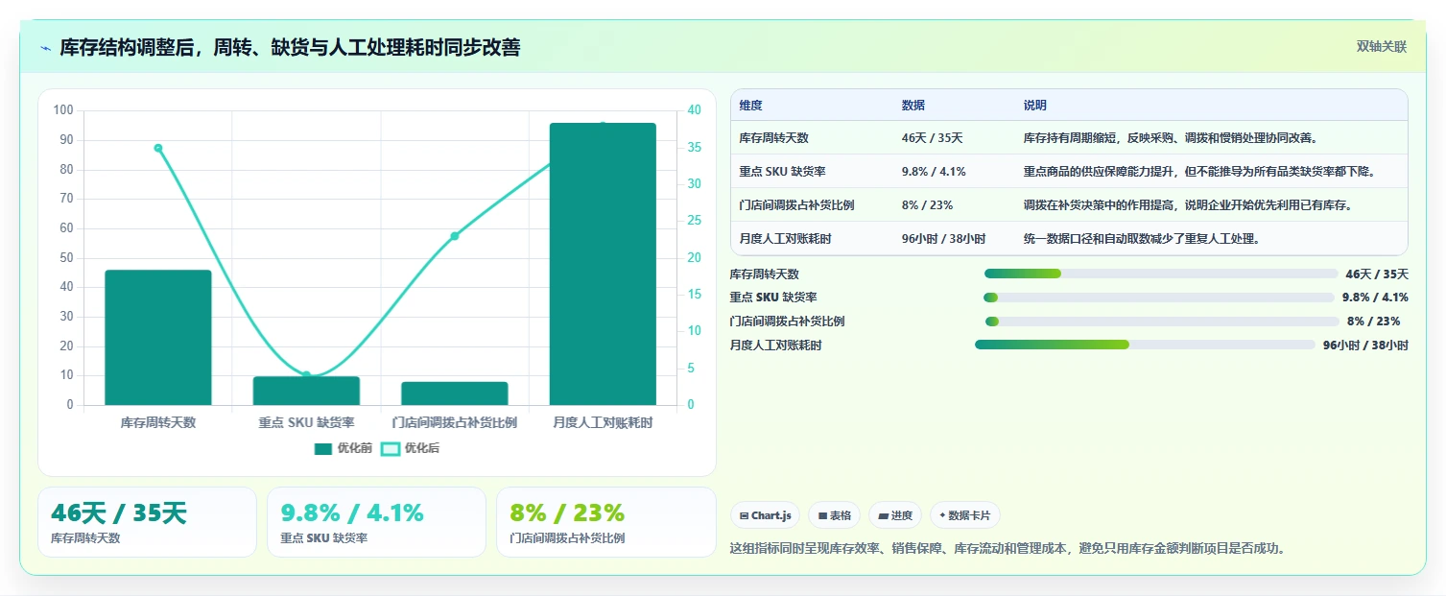
Task: Click the 重点 SKU 缺货率 bar in chart
Action: [x=306, y=391]
